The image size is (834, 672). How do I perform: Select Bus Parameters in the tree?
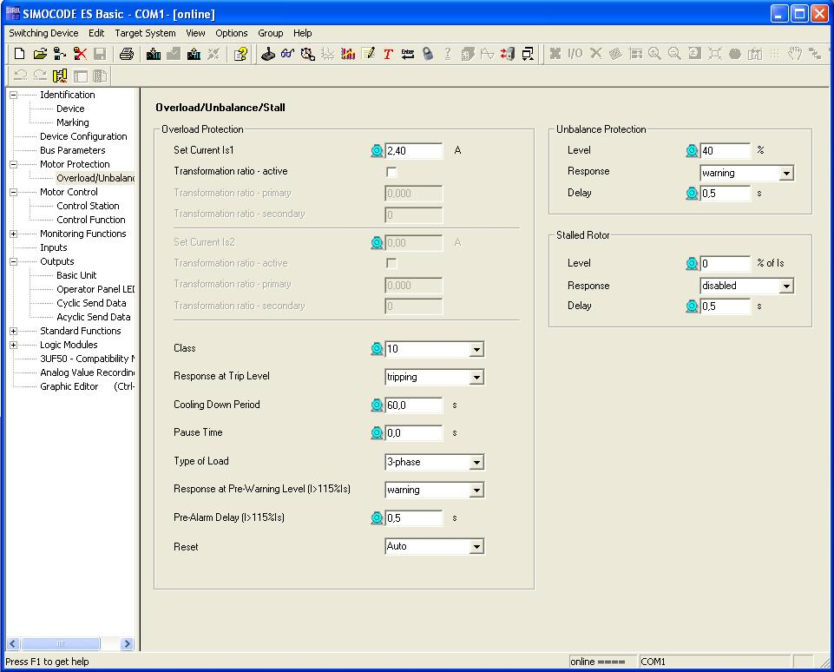pyautogui.click(x=72, y=150)
